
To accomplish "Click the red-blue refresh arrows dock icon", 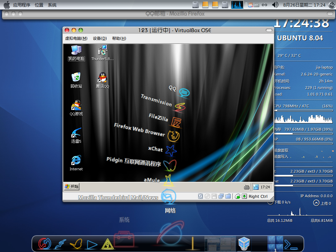I will [45, 244].
